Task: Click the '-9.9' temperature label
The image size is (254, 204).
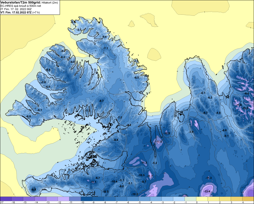Action: (x=33, y=190)
